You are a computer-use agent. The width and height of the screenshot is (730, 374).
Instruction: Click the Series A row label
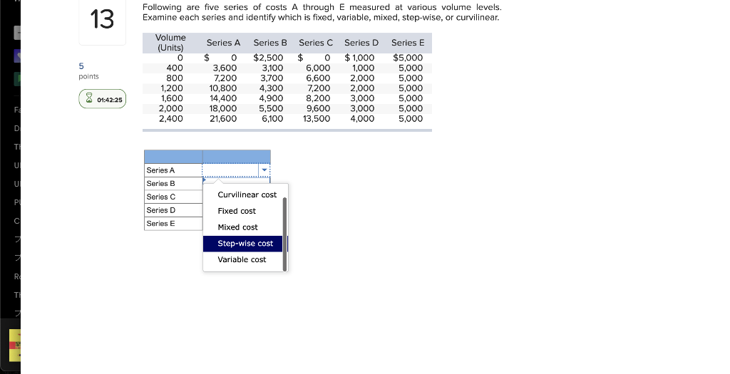pyautogui.click(x=160, y=170)
